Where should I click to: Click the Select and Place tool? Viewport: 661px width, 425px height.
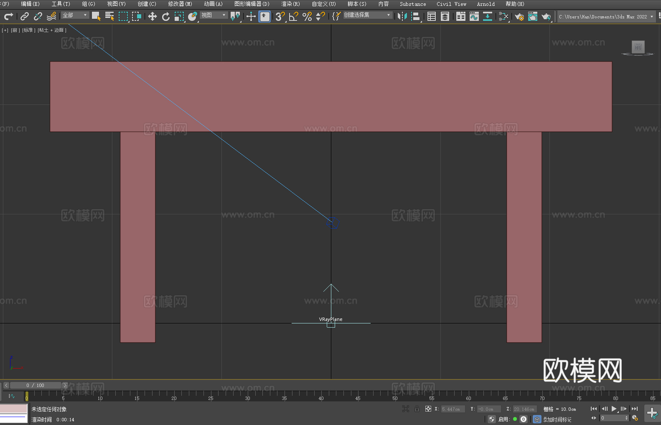pos(193,16)
